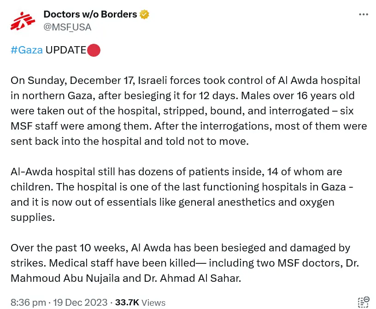Image resolution: width=376 pixels, height=309 pixels.
Task: Click the gold verified badge
Action: point(144,14)
